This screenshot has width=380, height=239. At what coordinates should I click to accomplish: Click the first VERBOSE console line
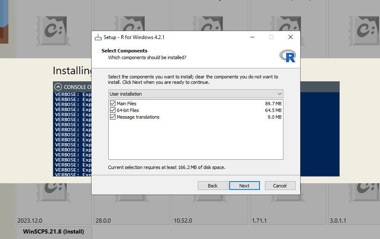73,94
